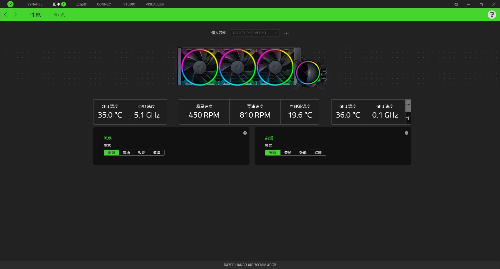This screenshot has height=269, width=500.
Task: Set fan mode to 效能
Action: (x=141, y=153)
